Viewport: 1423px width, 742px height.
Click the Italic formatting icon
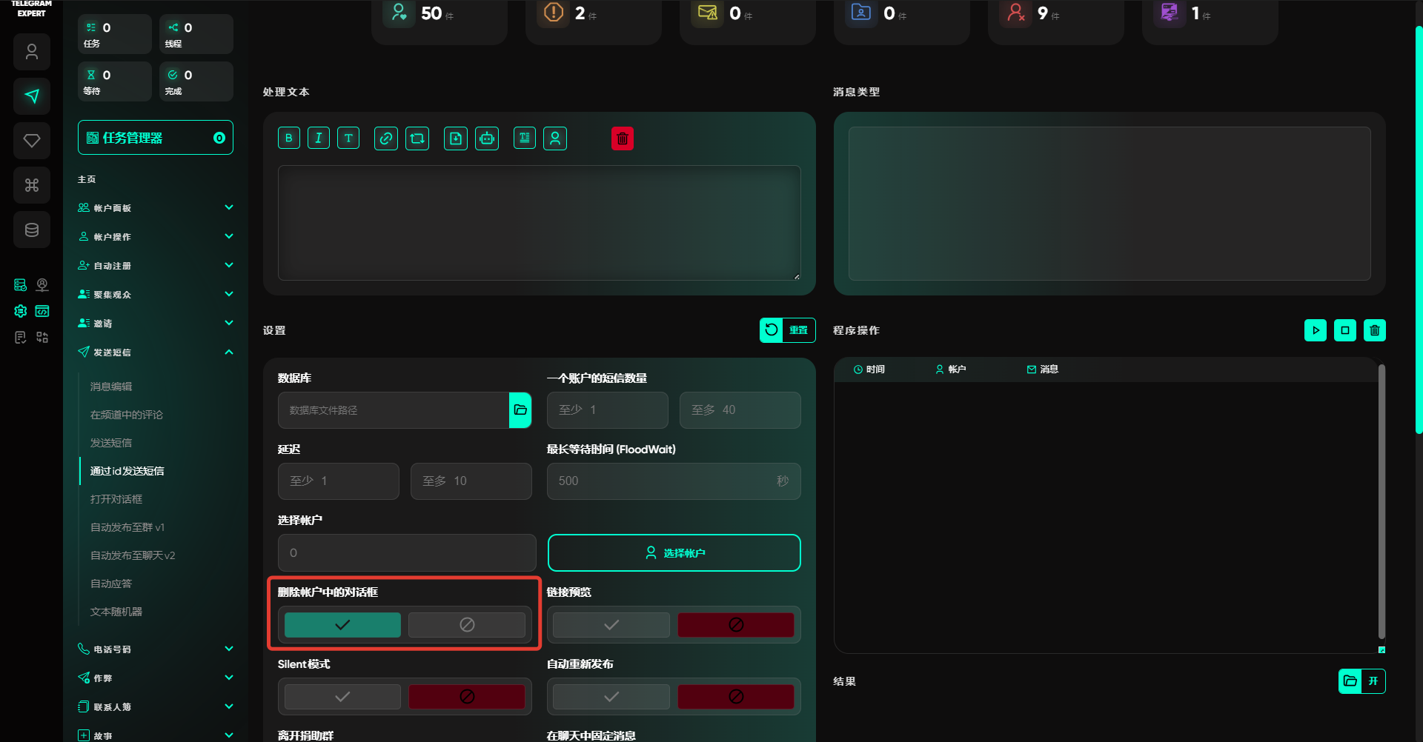tap(319, 138)
